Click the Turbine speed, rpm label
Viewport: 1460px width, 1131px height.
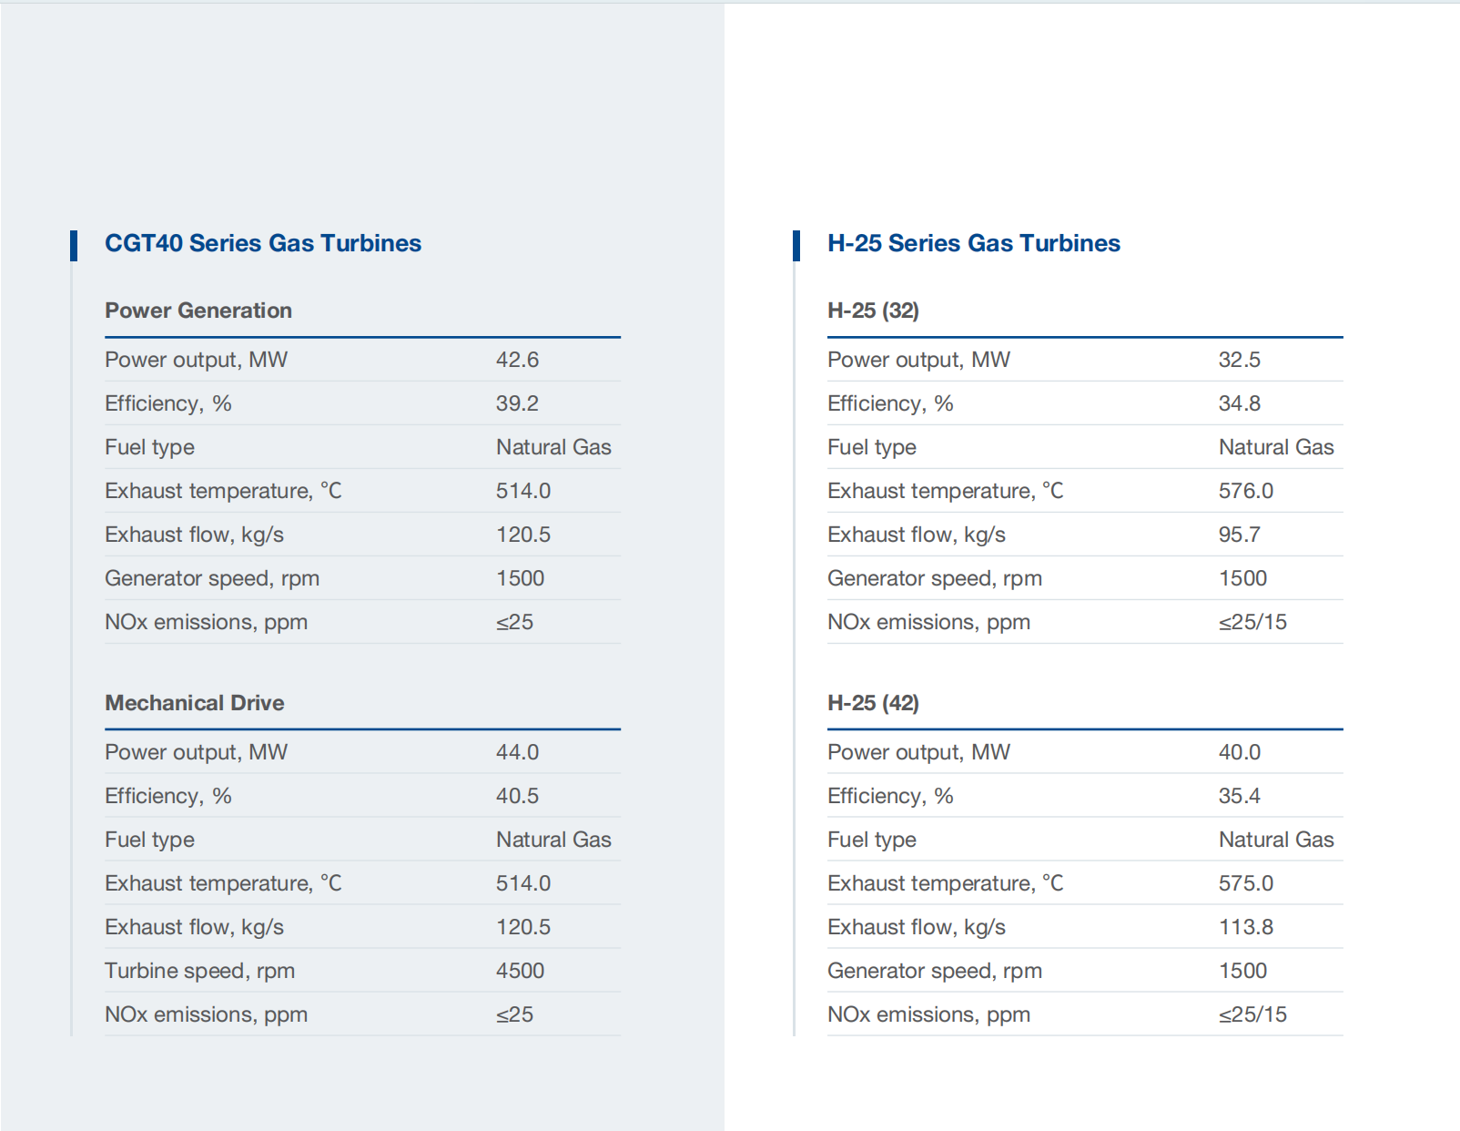199,971
